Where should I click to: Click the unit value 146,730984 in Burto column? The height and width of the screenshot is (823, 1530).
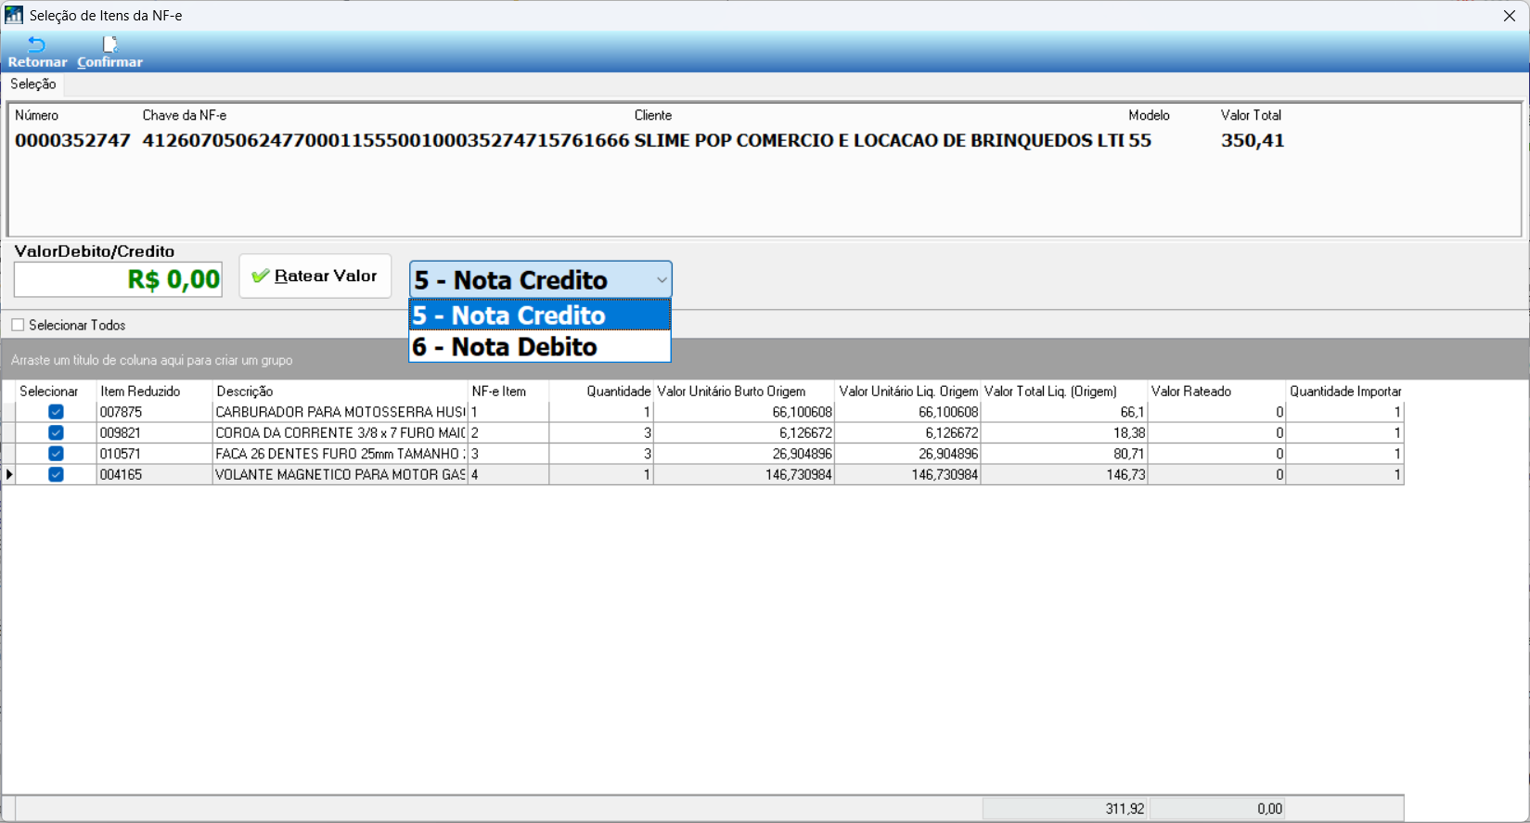(744, 474)
